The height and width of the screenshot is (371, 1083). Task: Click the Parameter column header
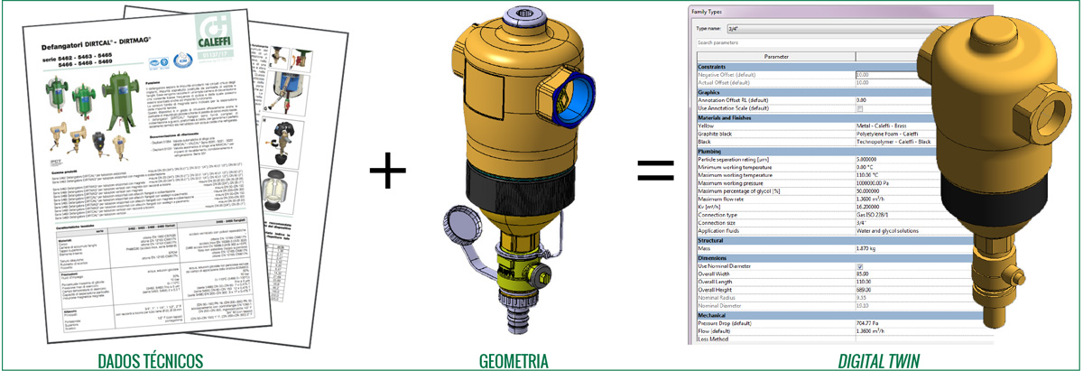tap(775, 56)
